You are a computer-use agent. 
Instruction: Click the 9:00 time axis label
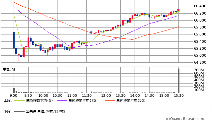pos(14,95)
